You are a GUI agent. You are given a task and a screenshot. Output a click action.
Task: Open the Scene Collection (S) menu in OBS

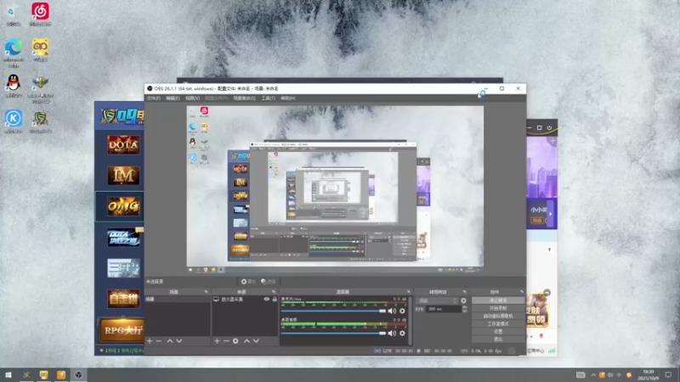(244, 98)
